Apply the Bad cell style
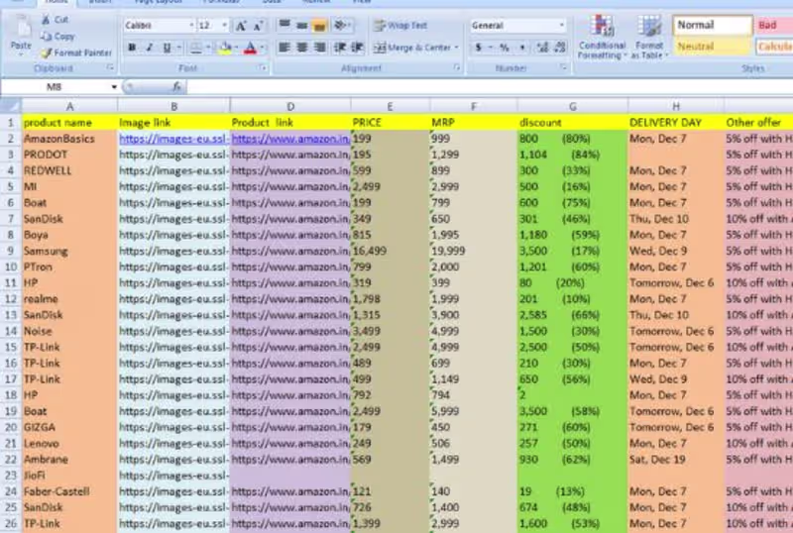Screen dimensions: 793x533 (774, 25)
